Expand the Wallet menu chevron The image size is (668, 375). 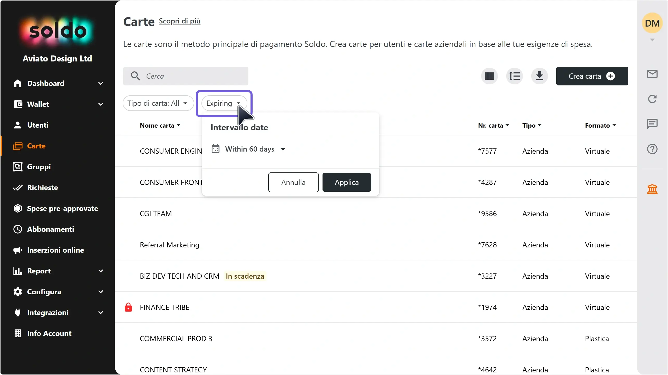point(101,104)
